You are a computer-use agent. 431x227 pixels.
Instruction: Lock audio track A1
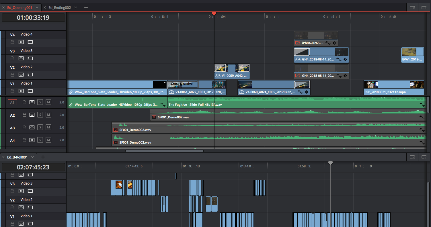click(24, 102)
